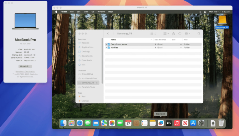Open the Trash in the Dock
Viewport: 239px width, 136px height.
tap(221, 123)
